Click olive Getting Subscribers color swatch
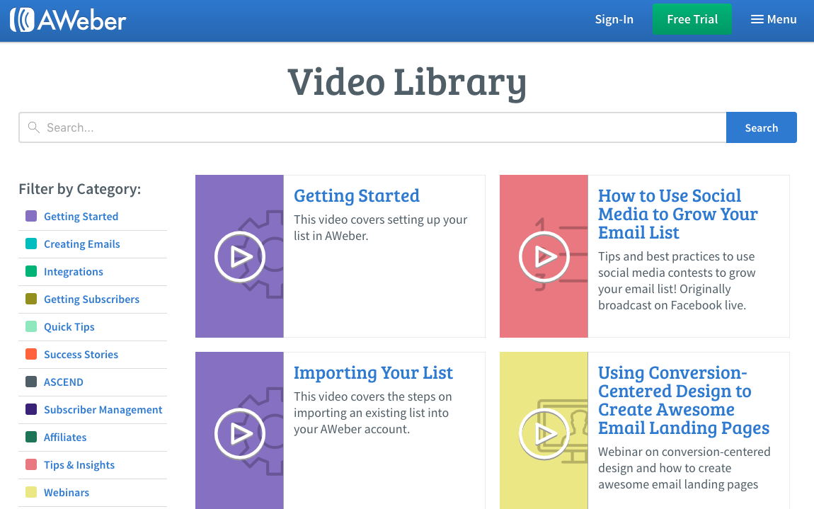Image resolution: width=814 pixels, height=509 pixels. point(31,299)
